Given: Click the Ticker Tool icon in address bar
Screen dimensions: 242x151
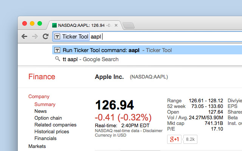Looking at the screenshot, I should point(57,37).
